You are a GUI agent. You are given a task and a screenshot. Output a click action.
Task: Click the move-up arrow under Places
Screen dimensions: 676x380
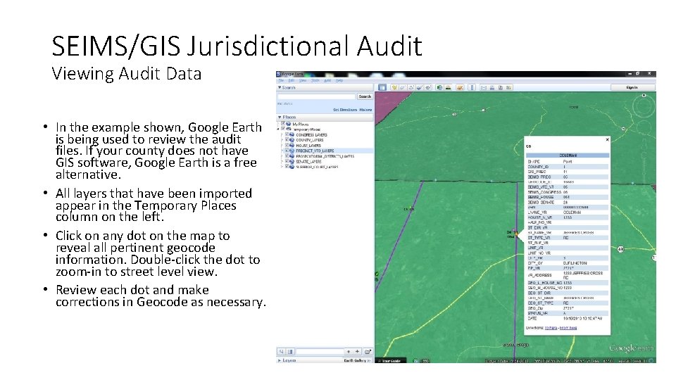coord(349,352)
